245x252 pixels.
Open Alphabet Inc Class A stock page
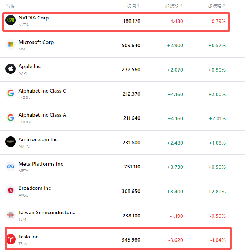(x=42, y=115)
